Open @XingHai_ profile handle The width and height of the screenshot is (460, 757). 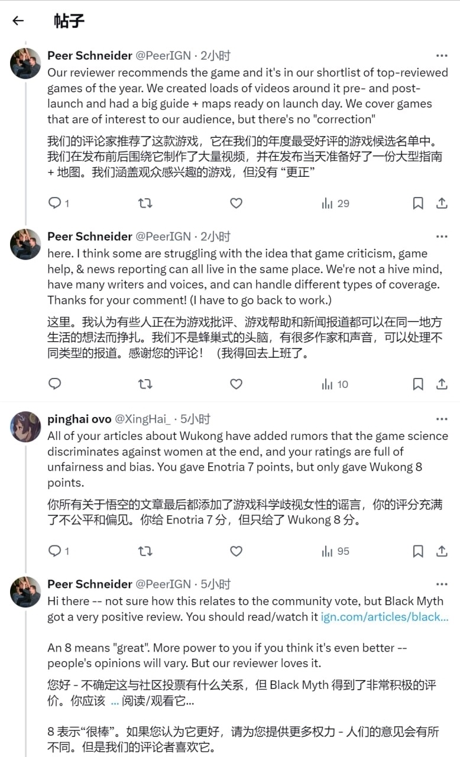142,419
